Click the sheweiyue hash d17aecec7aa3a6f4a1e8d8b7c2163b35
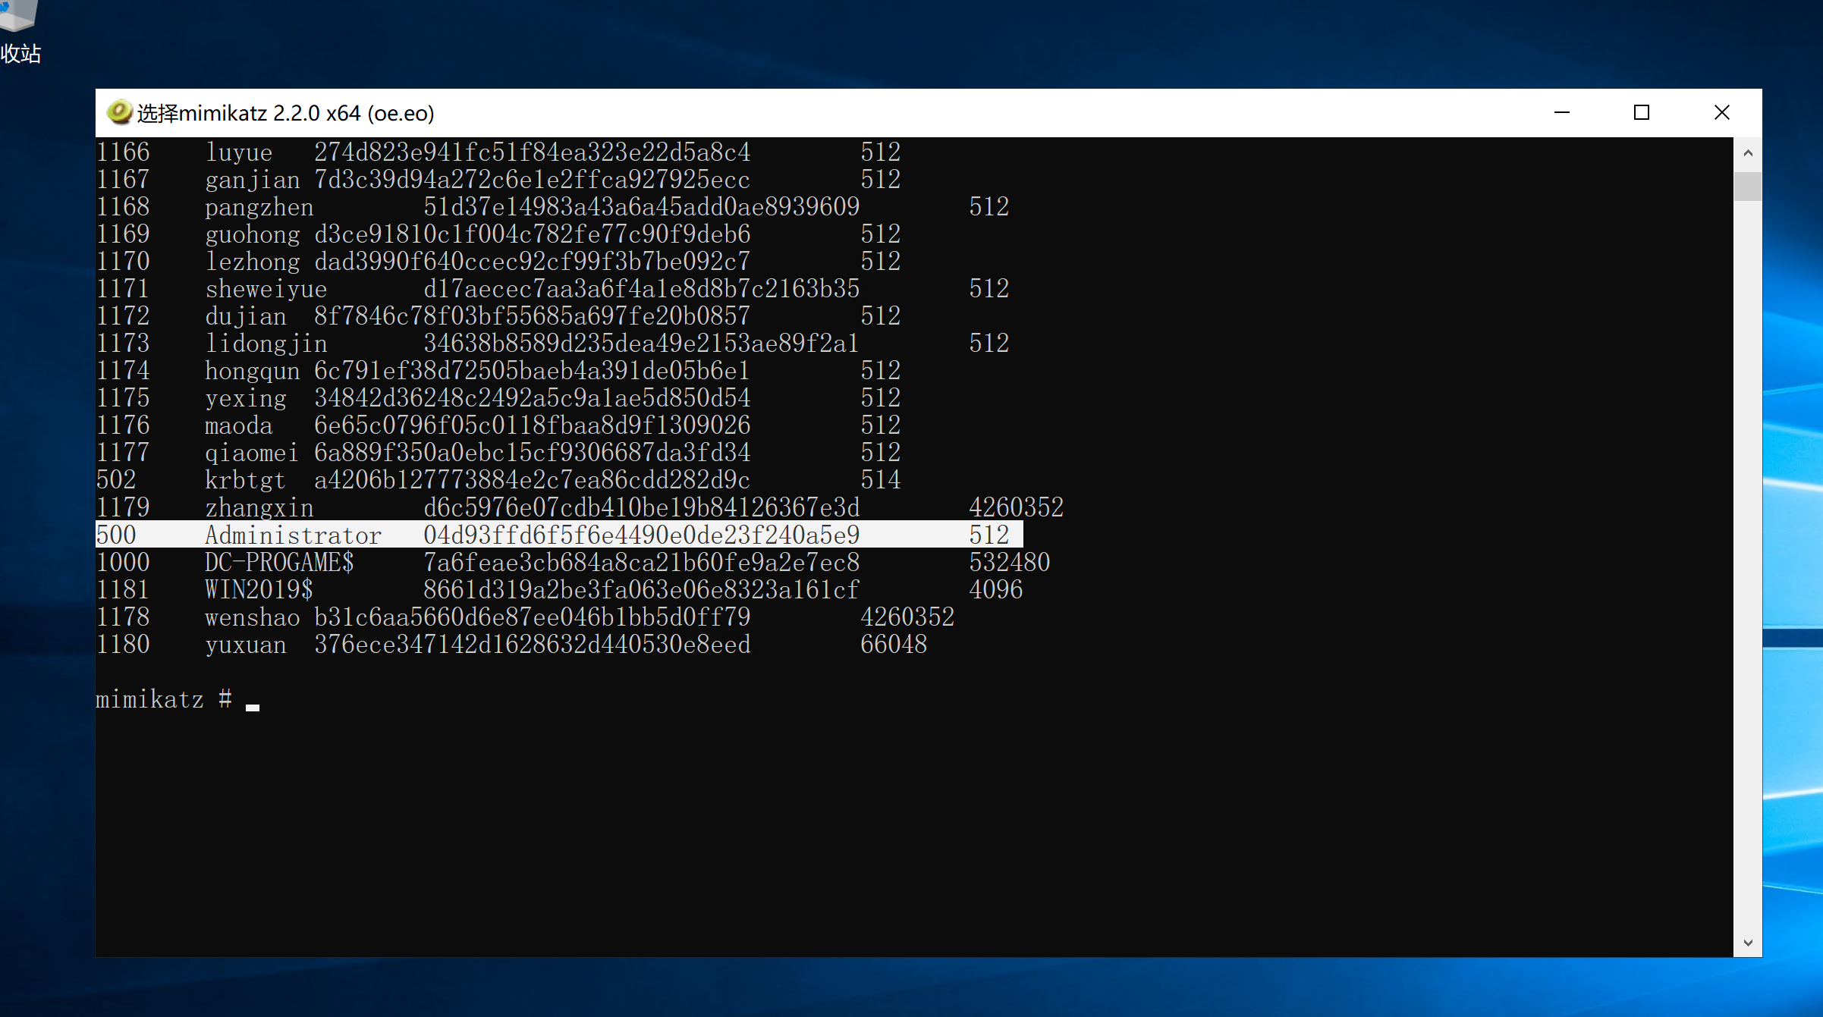This screenshot has width=1823, height=1017. point(641,289)
